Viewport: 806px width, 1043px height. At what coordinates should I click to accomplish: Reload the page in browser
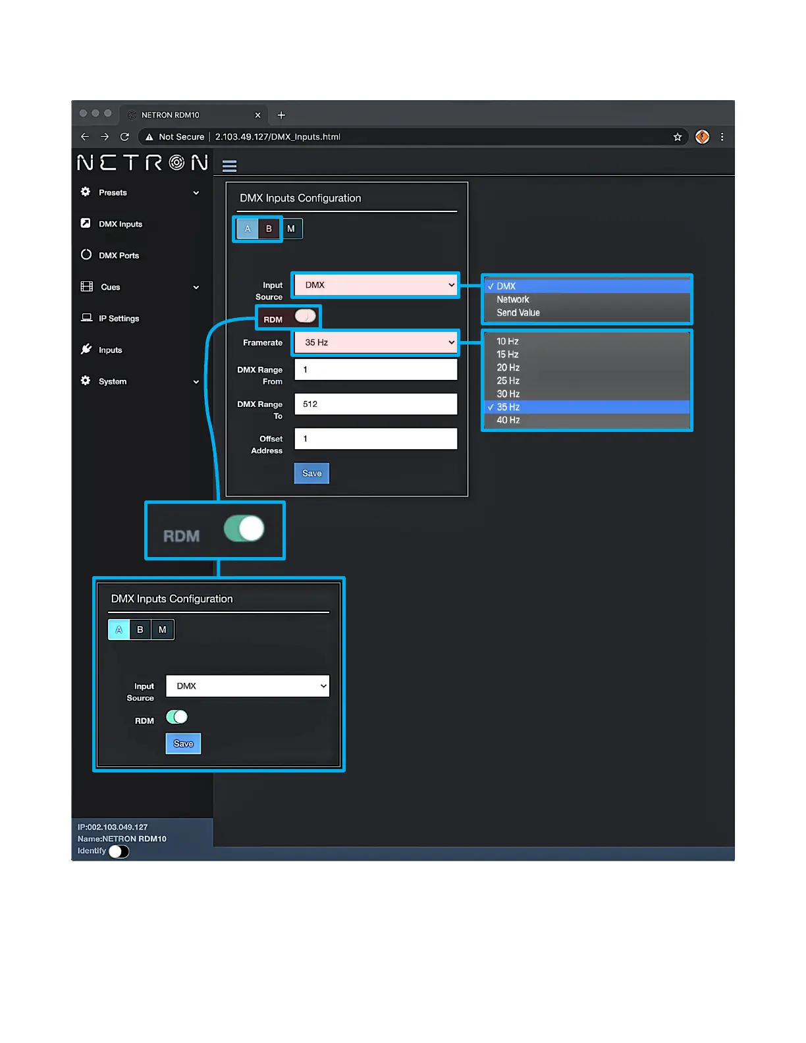tap(124, 137)
